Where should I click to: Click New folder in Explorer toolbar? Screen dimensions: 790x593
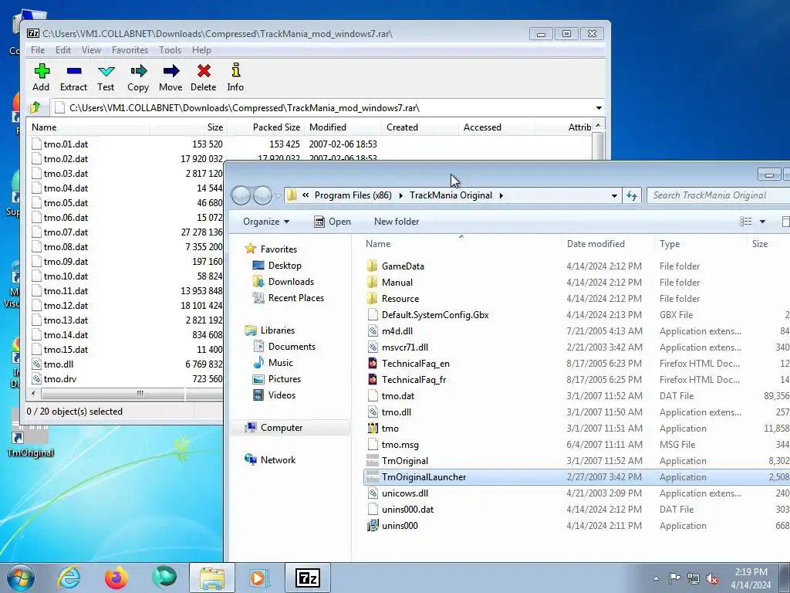(397, 222)
